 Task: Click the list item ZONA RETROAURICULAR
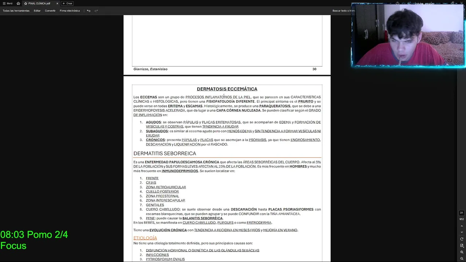(166, 187)
